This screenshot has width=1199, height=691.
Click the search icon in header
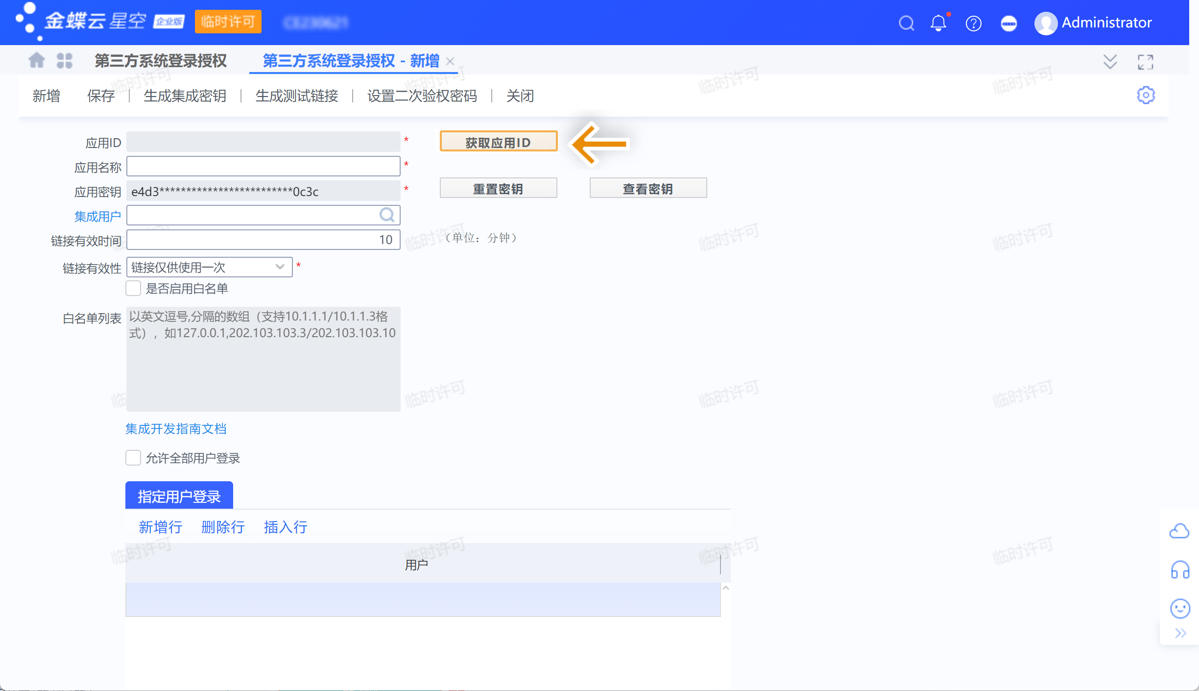[x=907, y=23]
